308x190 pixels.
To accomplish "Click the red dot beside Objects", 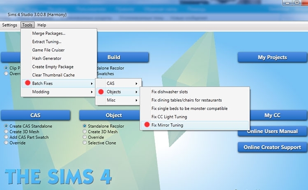I will click(101, 92).
